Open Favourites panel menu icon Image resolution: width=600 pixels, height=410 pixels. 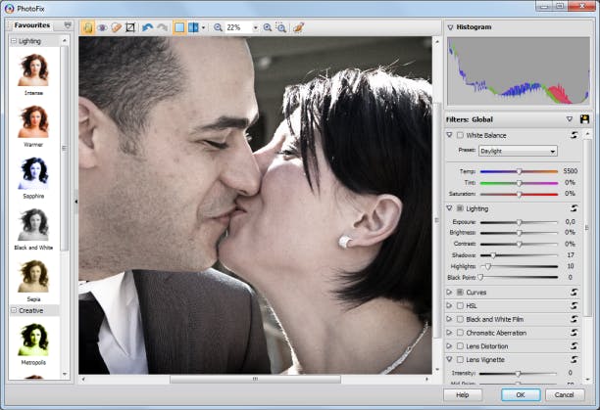pos(68,25)
